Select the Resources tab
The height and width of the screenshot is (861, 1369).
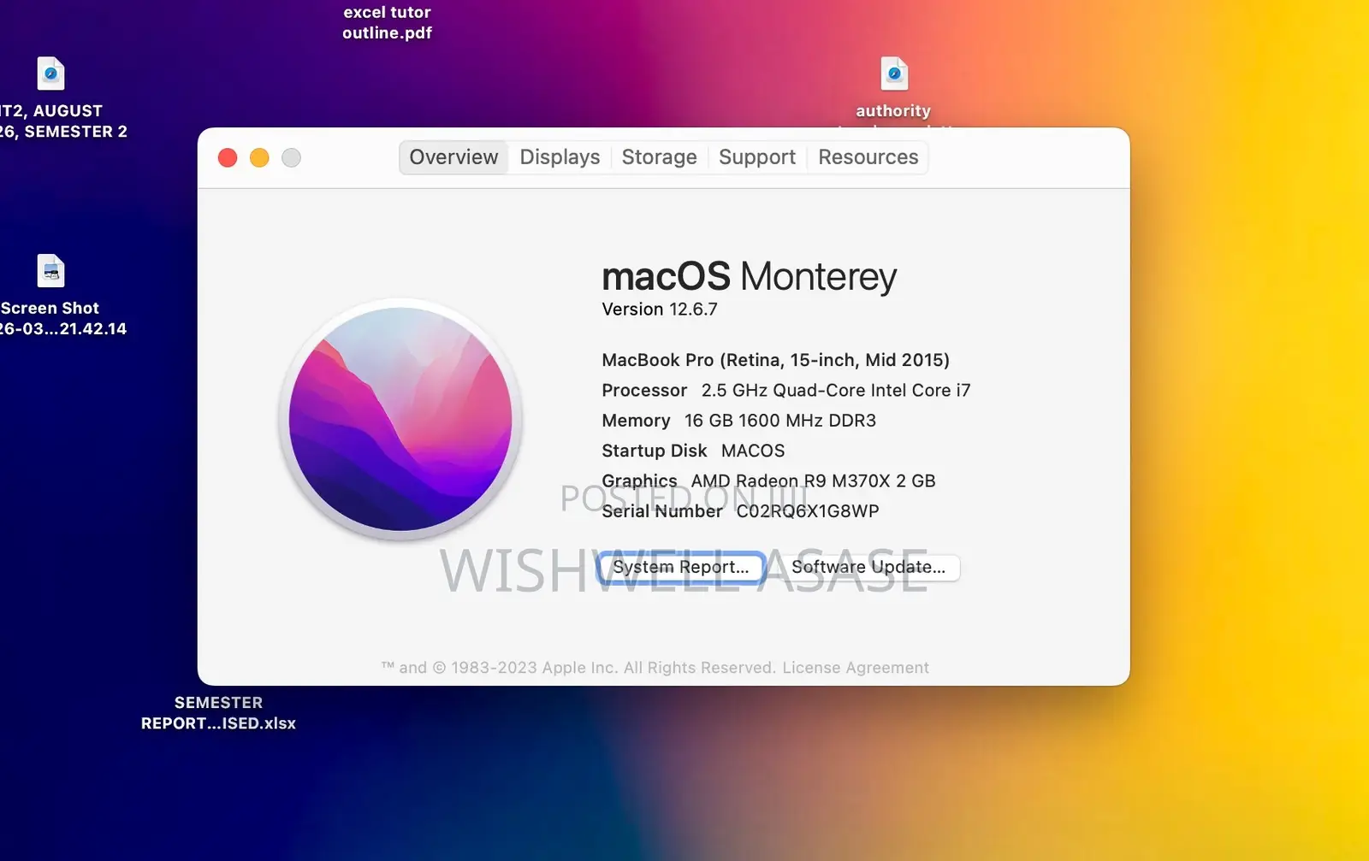click(868, 157)
